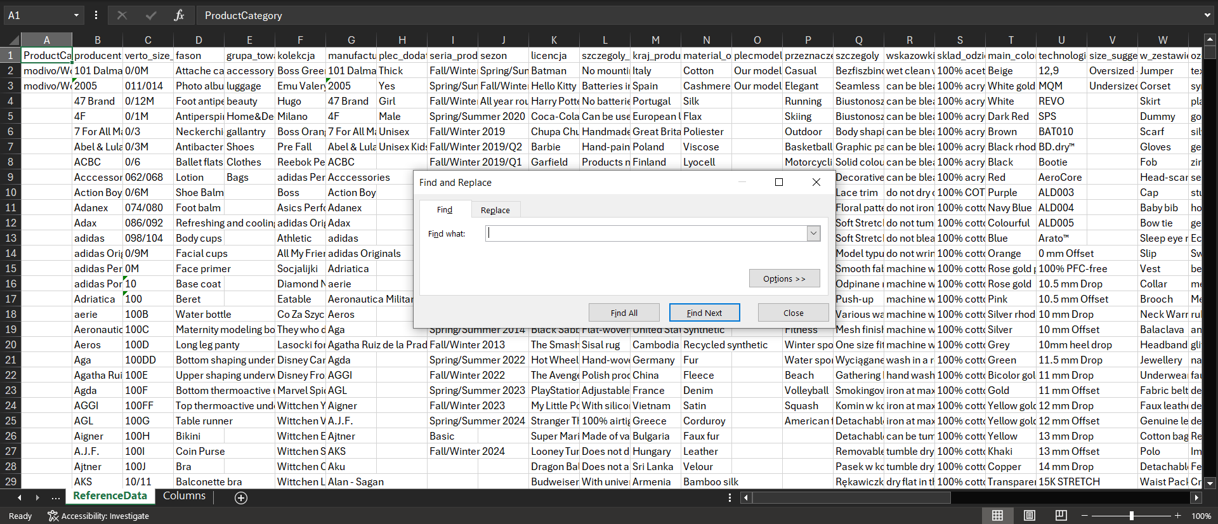Click the formula bar showing ProductCategory
The image size is (1218, 524).
point(698,15)
